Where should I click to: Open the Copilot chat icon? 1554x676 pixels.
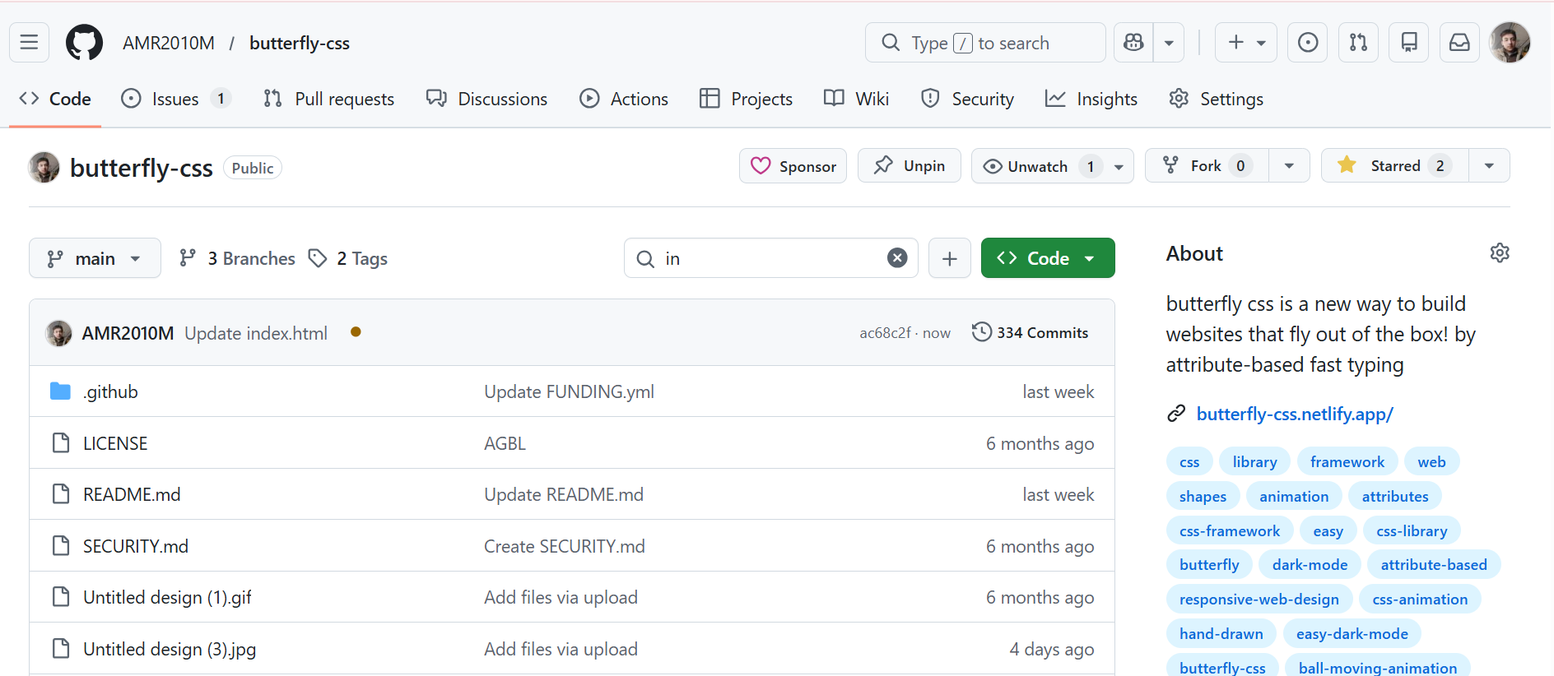tap(1133, 42)
